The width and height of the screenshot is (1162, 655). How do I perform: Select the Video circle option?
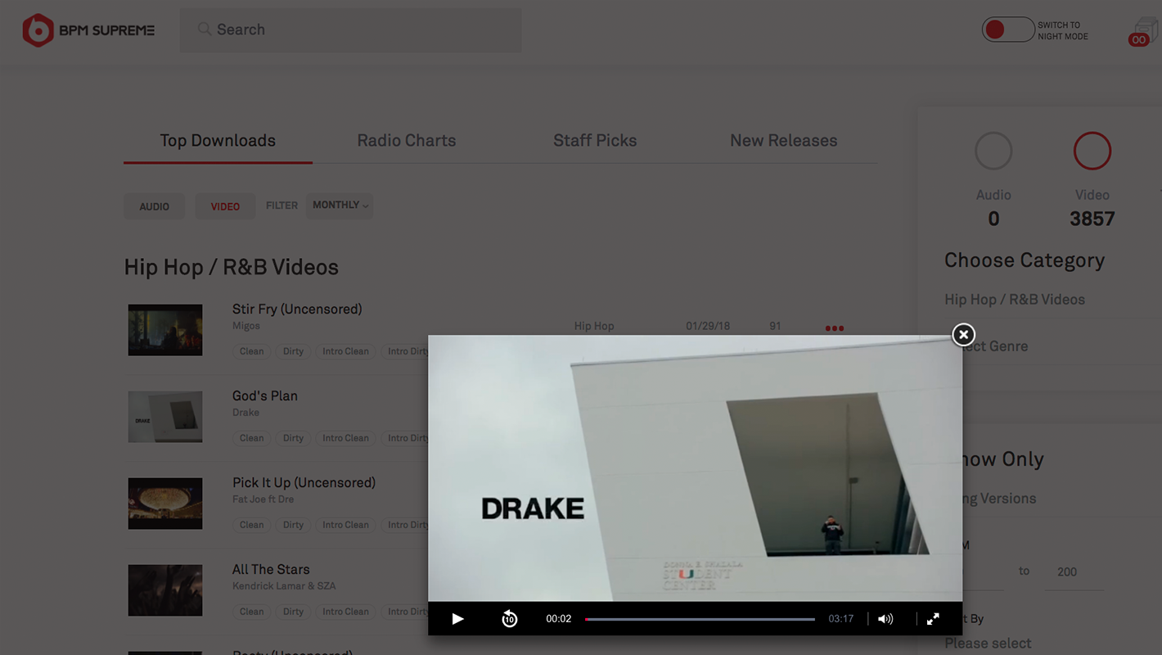point(1092,151)
